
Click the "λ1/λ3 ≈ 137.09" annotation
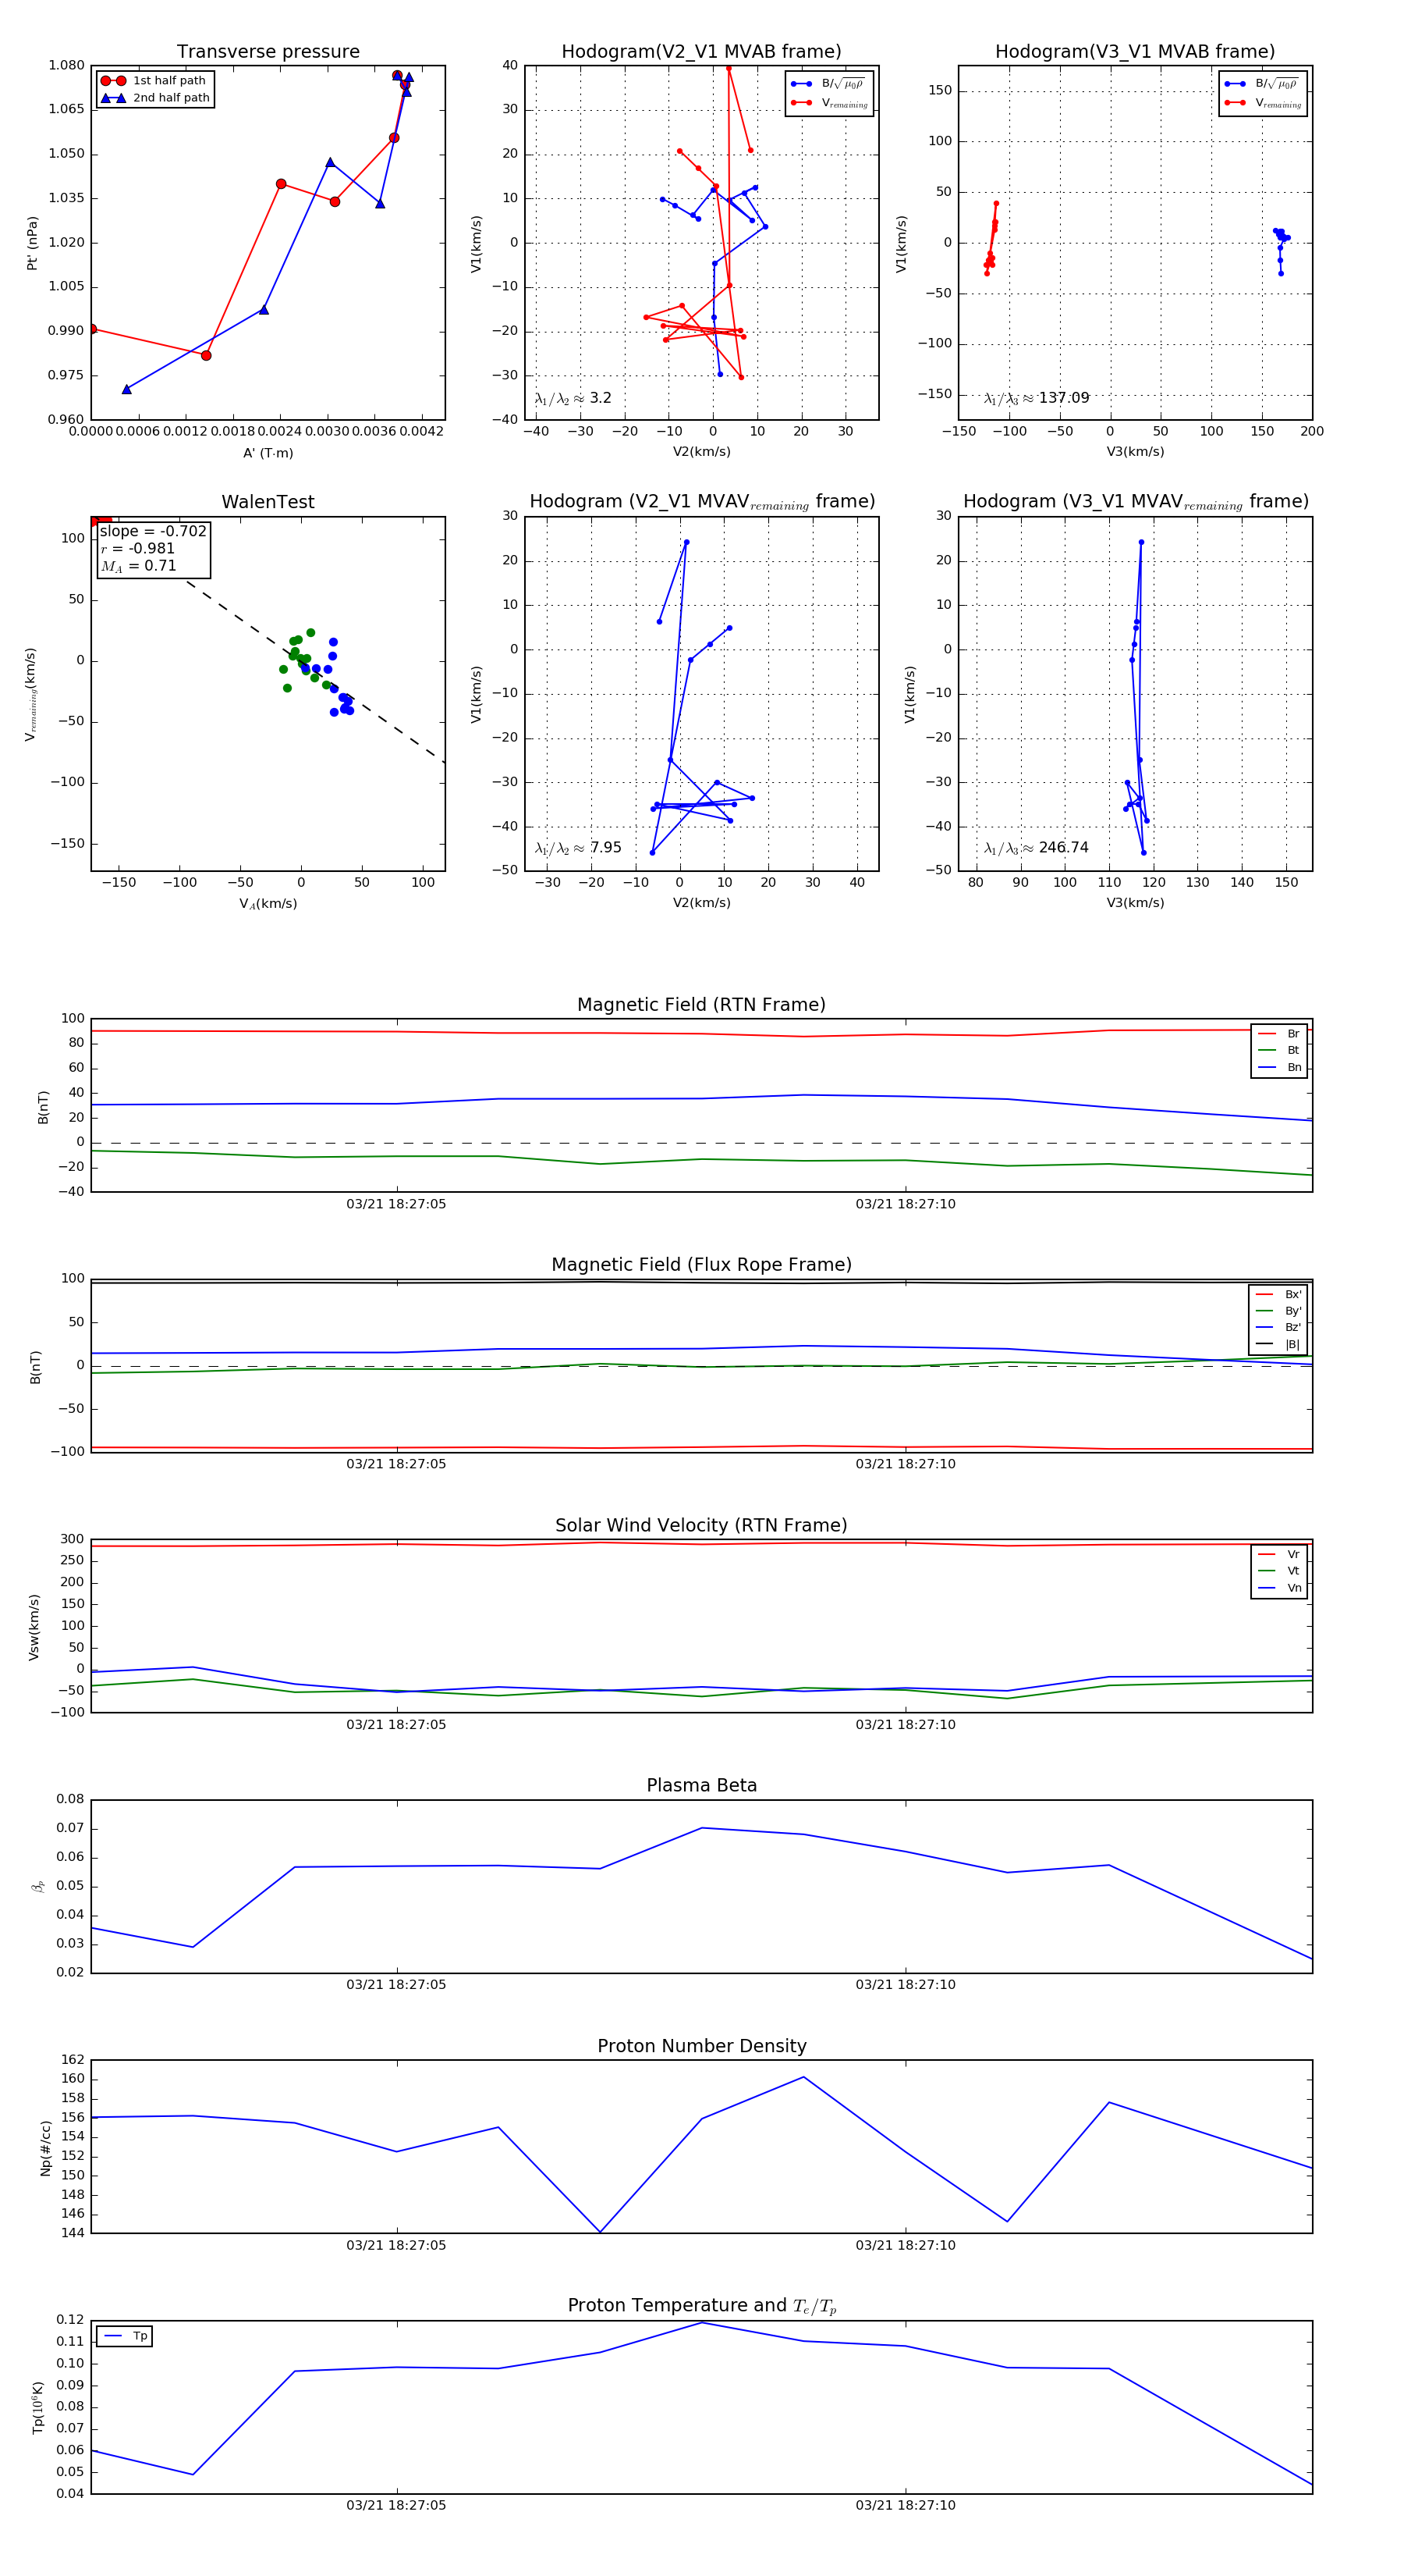click(x=1037, y=398)
